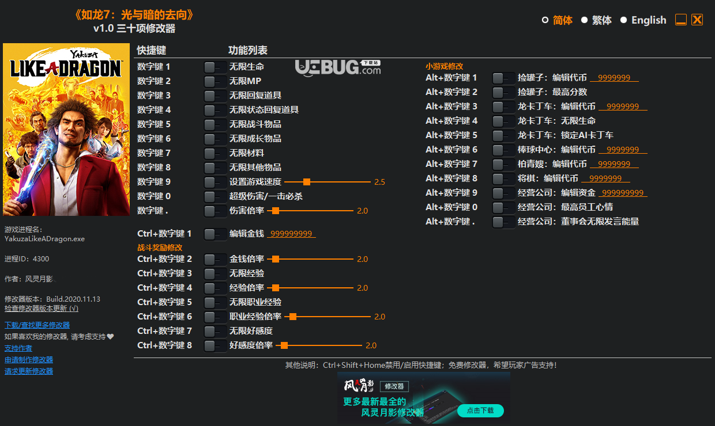Enable 经营公司：最高员工心情 toggle

coord(503,207)
